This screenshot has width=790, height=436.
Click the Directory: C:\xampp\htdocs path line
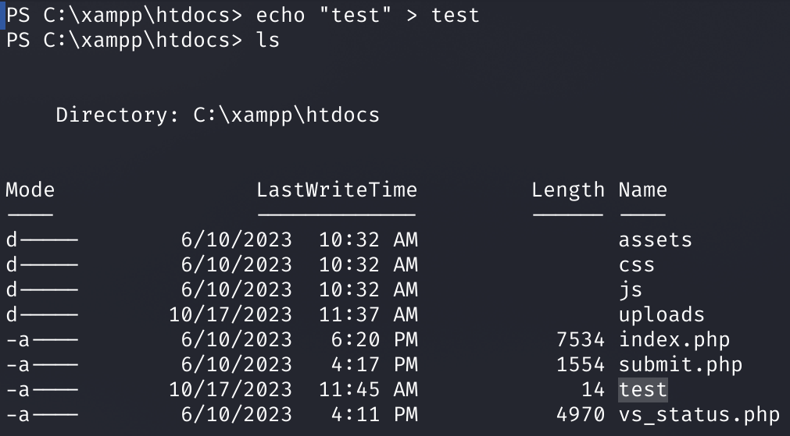click(218, 115)
